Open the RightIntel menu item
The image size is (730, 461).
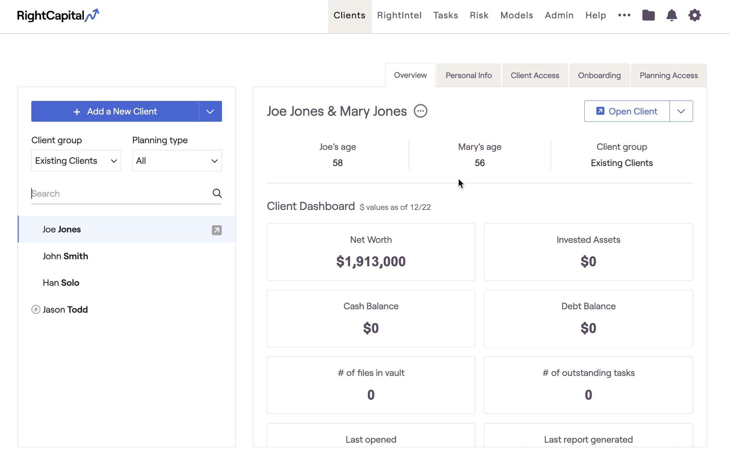(x=399, y=15)
